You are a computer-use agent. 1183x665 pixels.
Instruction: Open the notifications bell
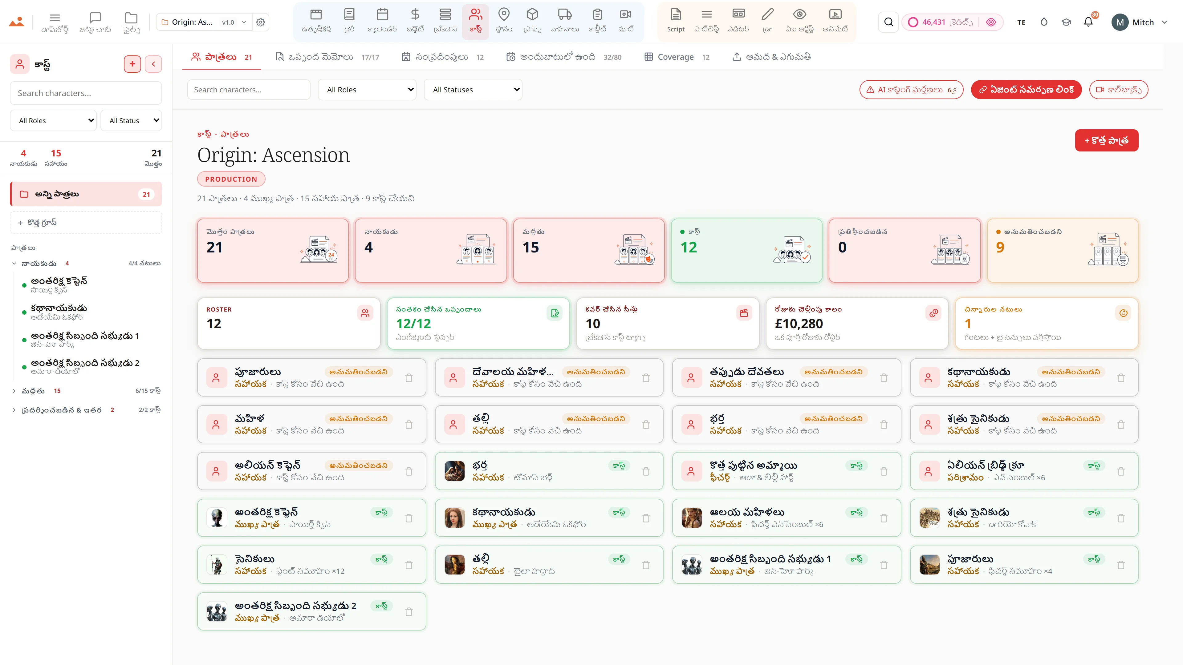coord(1088,22)
